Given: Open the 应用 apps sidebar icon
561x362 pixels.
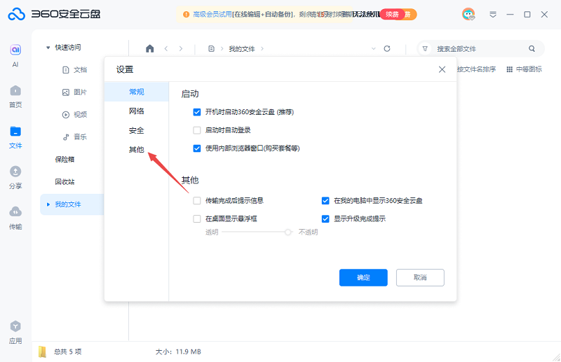Looking at the screenshot, I should pos(15,326).
